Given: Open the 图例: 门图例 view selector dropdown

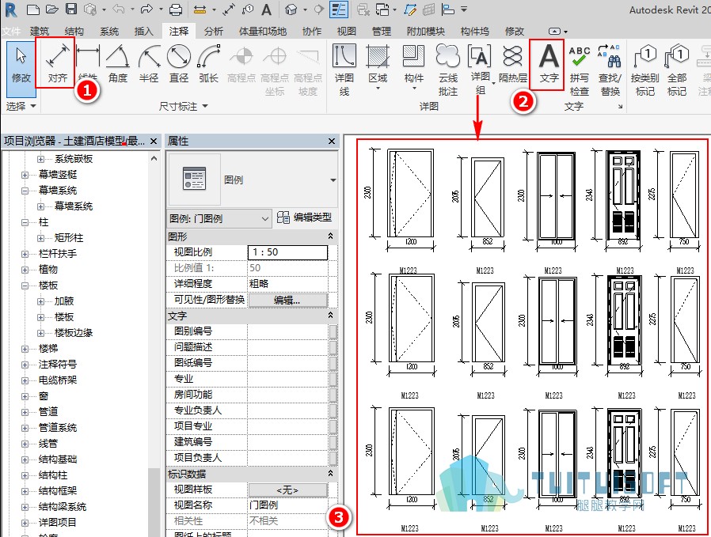Looking at the screenshot, I should (x=219, y=219).
